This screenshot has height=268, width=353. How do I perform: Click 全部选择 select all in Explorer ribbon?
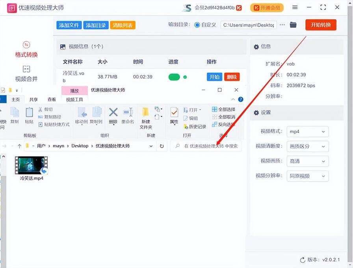(x=223, y=110)
